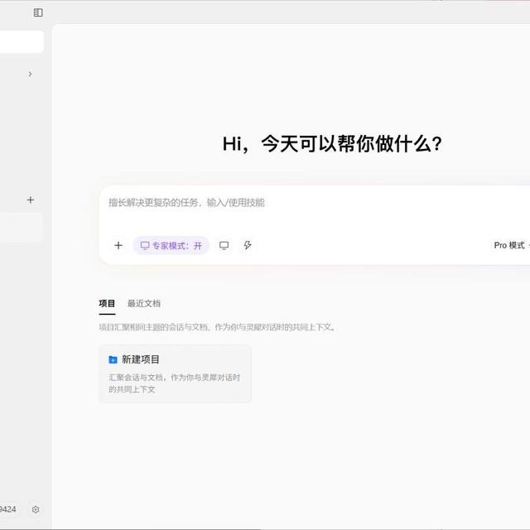Viewport: 530px width, 530px height.
Task: Toggle 专家模式 off
Action: [171, 245]
